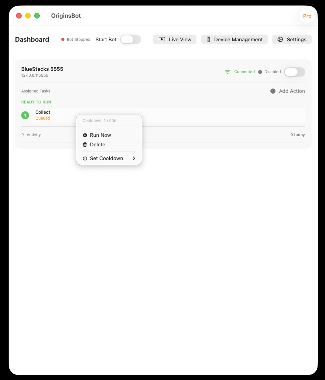Click the Activity label
Viewport: 325px width, 380px height.
34,135
